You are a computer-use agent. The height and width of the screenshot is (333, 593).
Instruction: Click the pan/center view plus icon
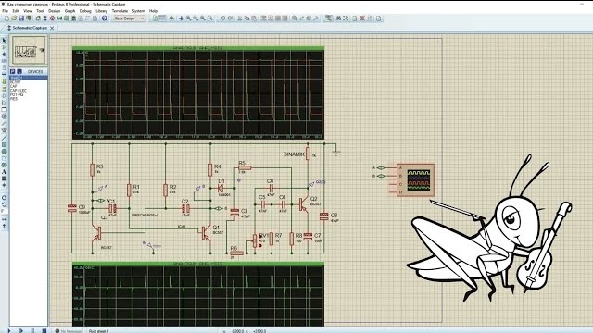pos(182,18)
